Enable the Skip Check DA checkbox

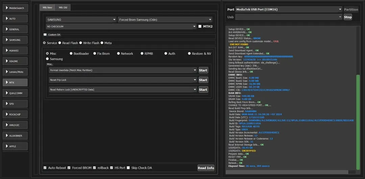click(x=128, y=168)
